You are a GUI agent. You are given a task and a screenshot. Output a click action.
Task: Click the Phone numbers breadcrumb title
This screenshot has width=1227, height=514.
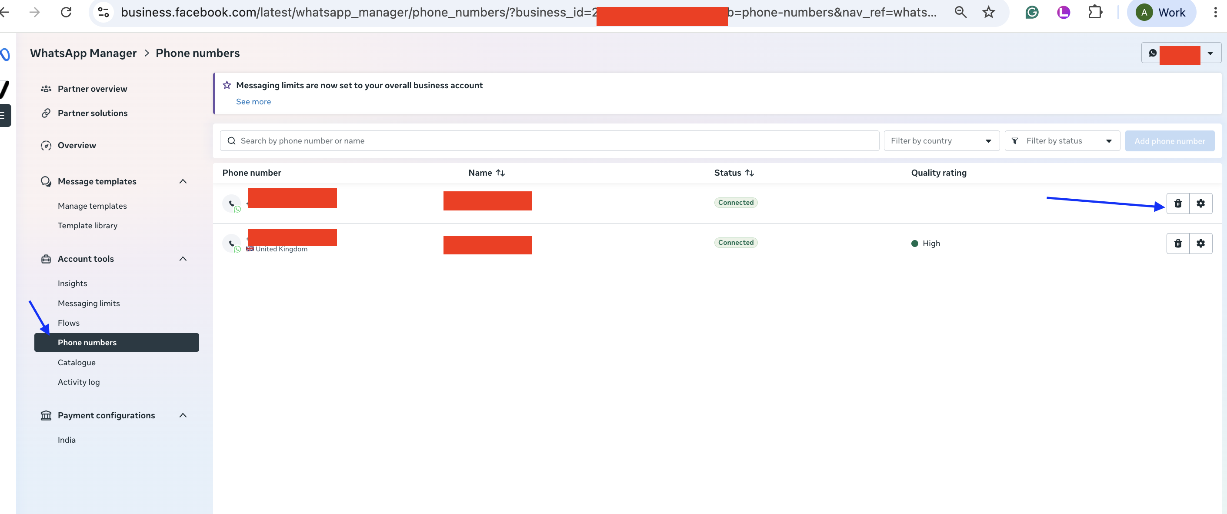click(198, 53)
